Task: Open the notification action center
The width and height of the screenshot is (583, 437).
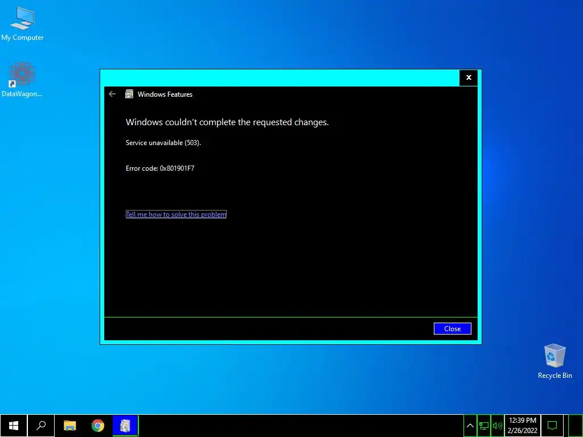Action: tap(552, 426)
